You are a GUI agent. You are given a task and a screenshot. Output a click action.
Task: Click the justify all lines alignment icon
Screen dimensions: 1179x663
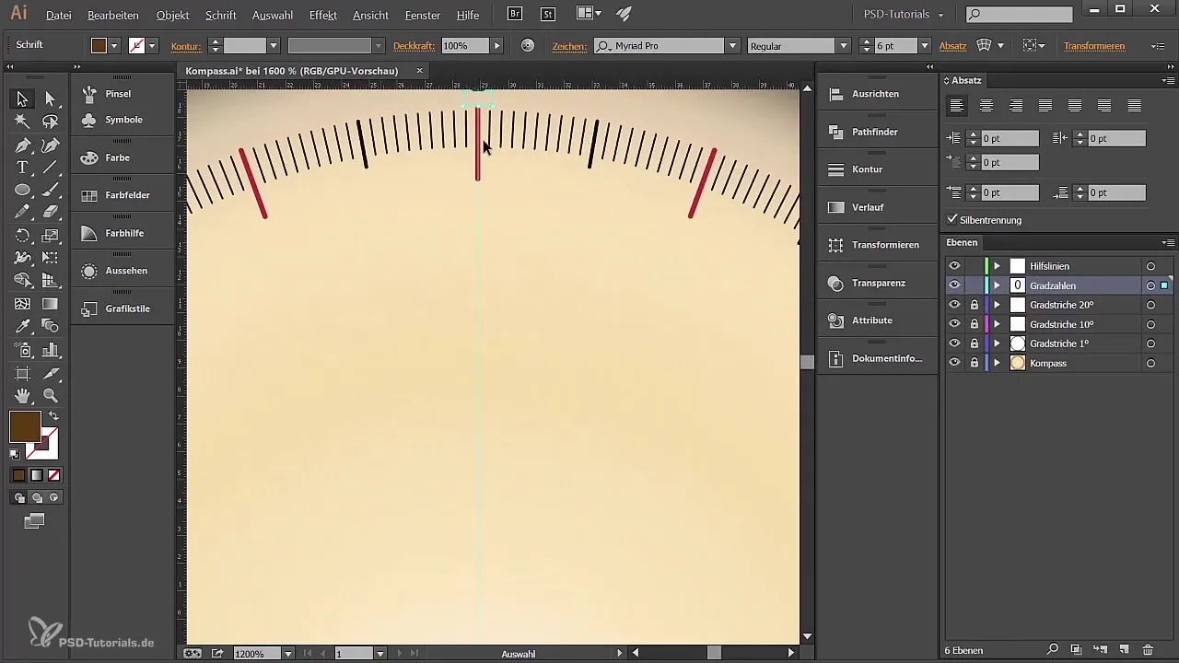click(1134, 106)
